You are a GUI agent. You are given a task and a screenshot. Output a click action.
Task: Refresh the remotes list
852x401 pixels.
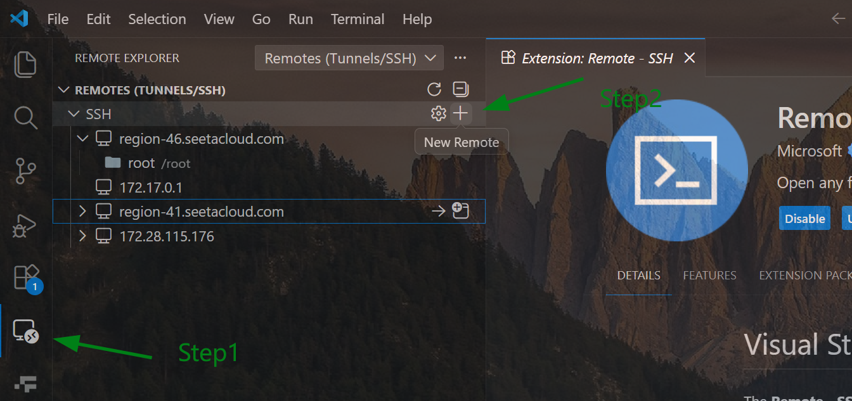(434, 89)
